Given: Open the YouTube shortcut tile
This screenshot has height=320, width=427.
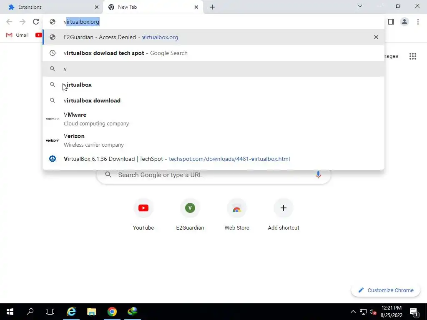Looking at the screenshot, I should [x=143, y=215].
